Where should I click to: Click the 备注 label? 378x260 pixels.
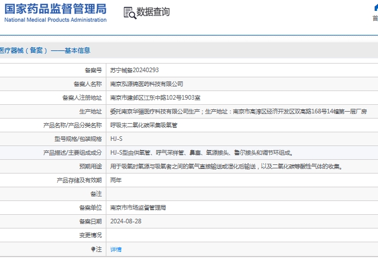click(x=96, y=194)
